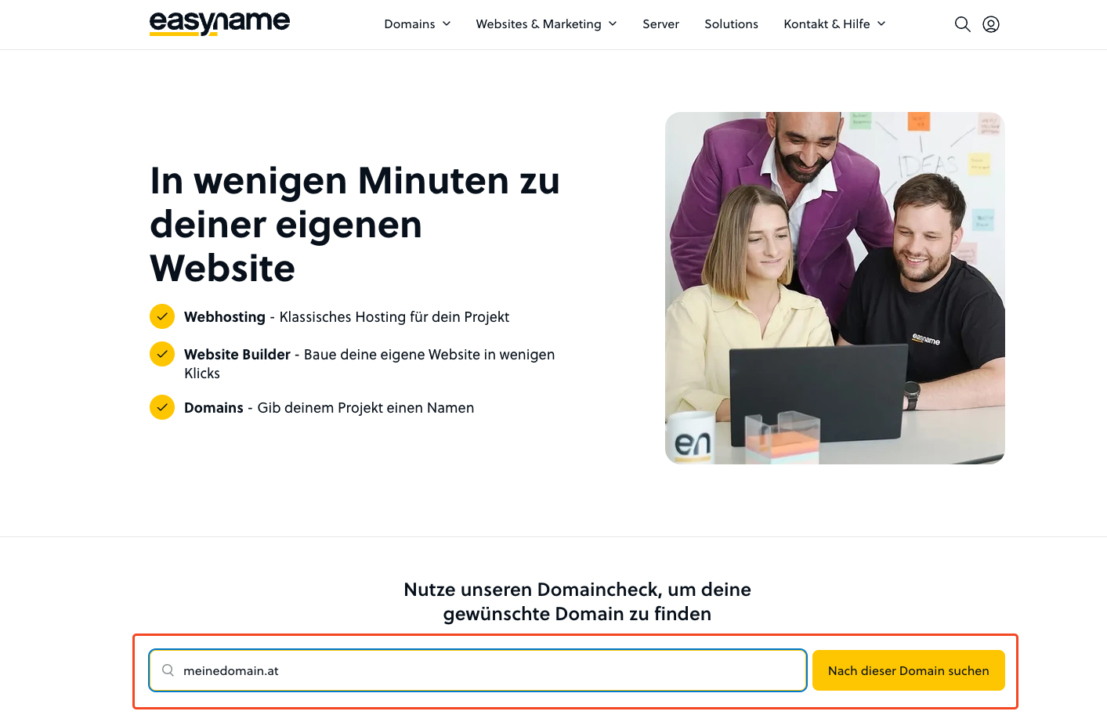The image size is (1107, 722).
Task: Focus the meinedomain.at search field
Action: [486, 670]
